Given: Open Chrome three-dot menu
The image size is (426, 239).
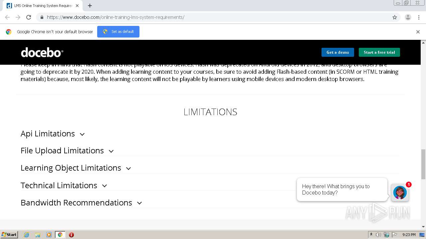Looking at the screenshot, I should 419,17.
